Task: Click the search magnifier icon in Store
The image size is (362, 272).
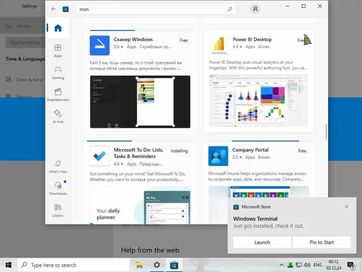Action: tap(230, 9)
